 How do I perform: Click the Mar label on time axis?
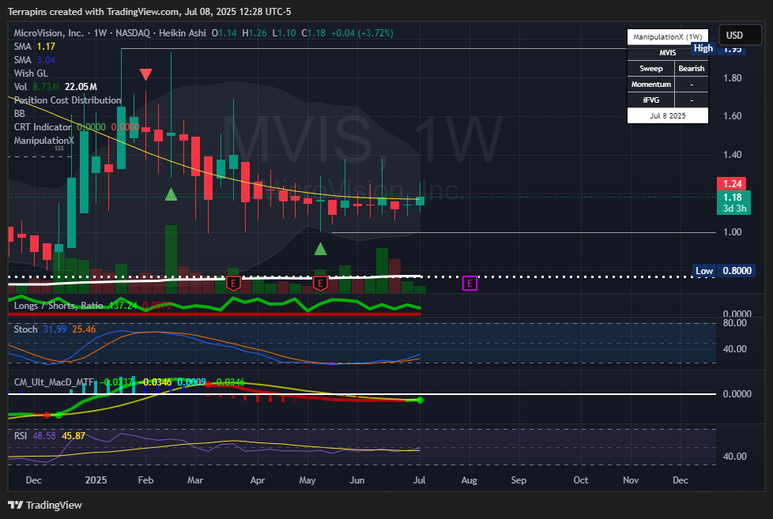195,480
